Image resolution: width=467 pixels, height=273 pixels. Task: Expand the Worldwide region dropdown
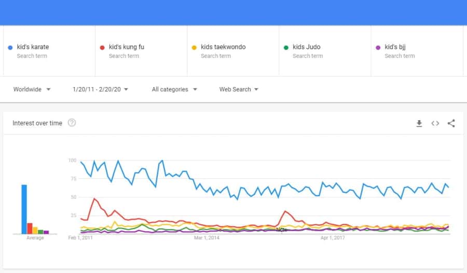(x=32, y=89)
